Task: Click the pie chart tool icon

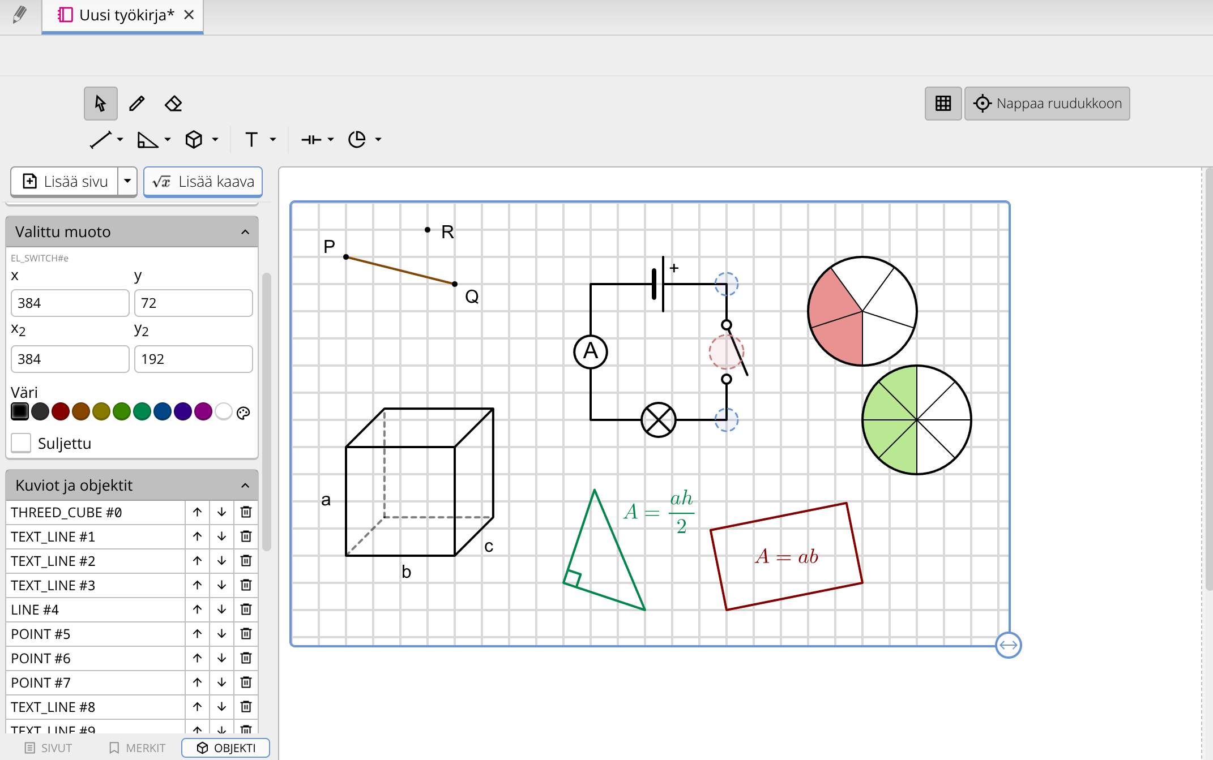Action: click(357, 139)
